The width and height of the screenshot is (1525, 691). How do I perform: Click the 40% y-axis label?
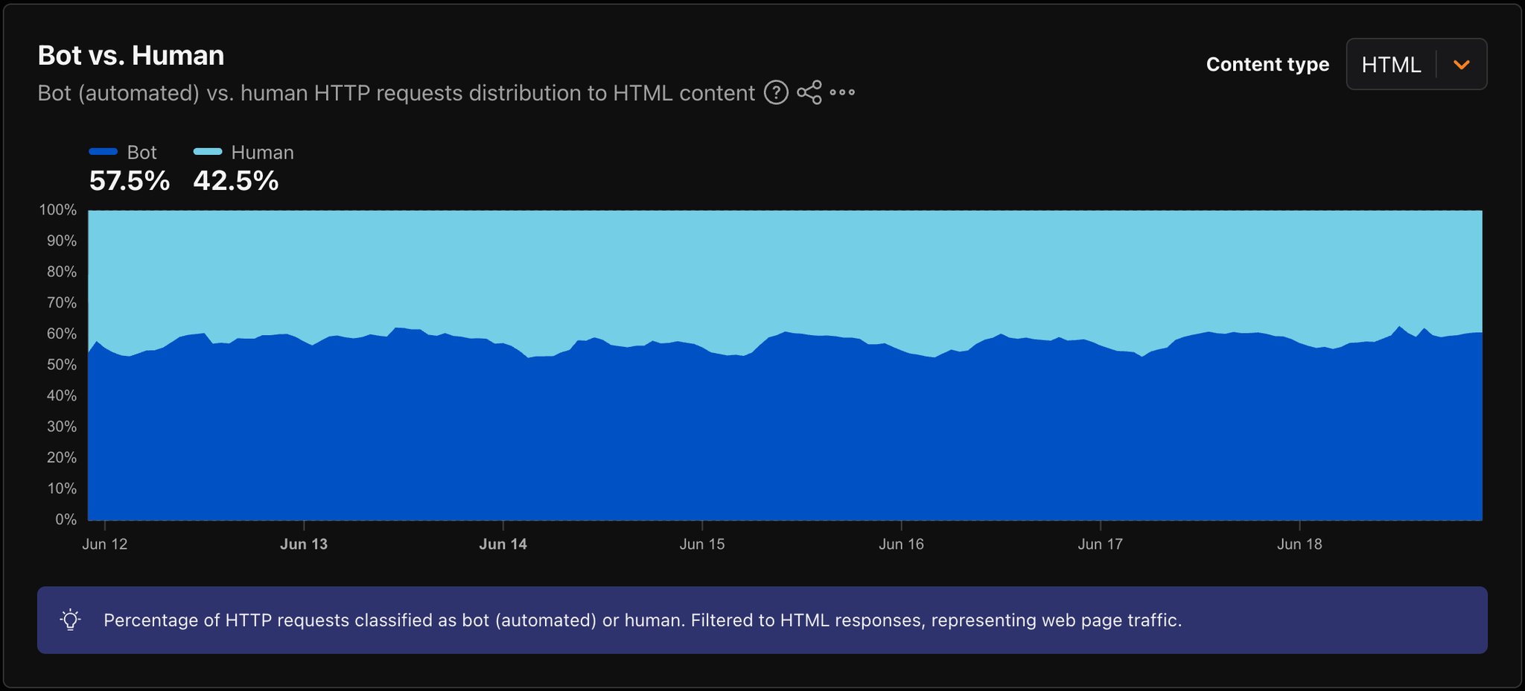(62, 396)
